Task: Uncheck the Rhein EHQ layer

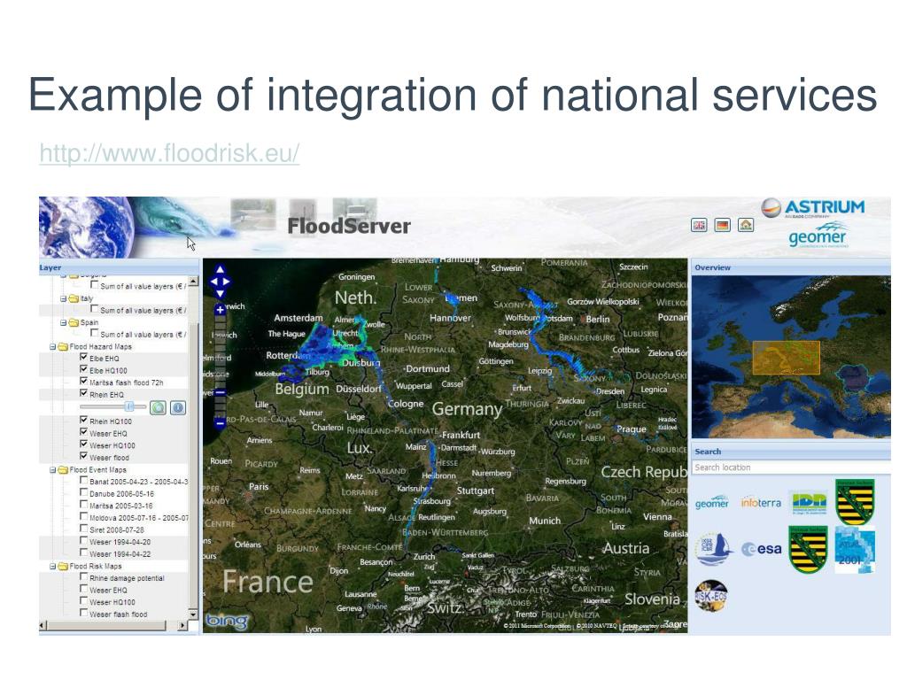Action: (x=83, y=394)
